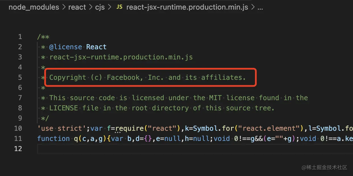The image size is (353, 176).
Task: Expand the chevron after node_modules
Action: click(64, 7)
